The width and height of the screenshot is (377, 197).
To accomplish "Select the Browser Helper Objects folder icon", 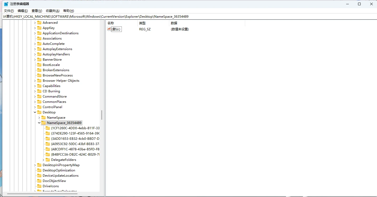I will tap(39, 81).
